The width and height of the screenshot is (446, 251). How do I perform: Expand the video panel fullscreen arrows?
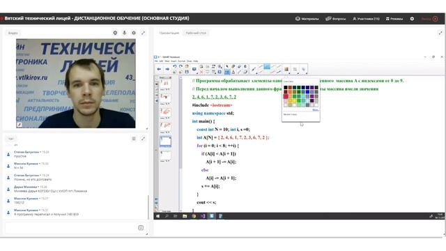tap(143, 33)
